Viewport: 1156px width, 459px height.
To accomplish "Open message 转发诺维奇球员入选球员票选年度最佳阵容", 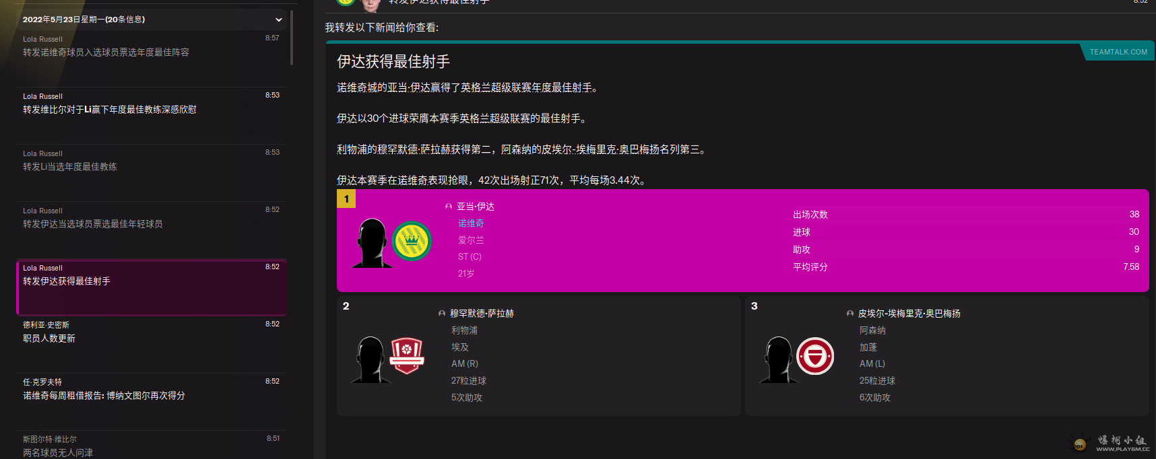I will (106, 52).
